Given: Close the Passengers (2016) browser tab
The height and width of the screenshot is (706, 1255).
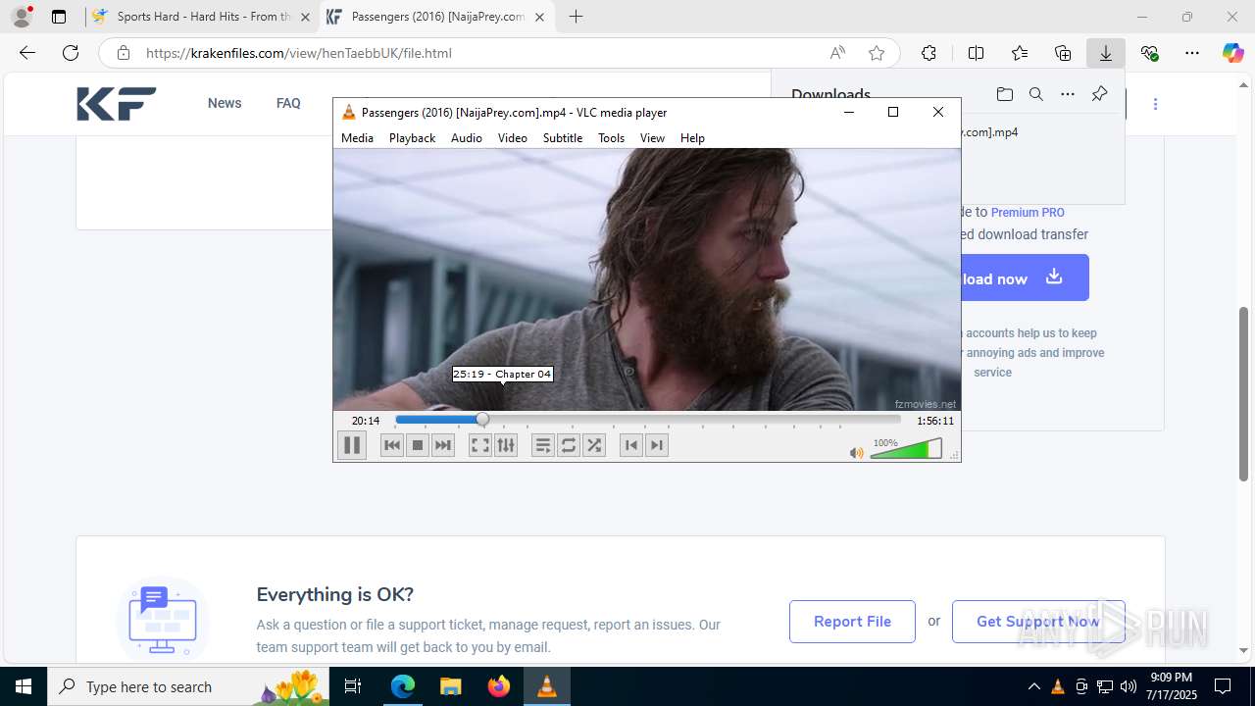Looking at the screenshot, I should pos(539,17).
